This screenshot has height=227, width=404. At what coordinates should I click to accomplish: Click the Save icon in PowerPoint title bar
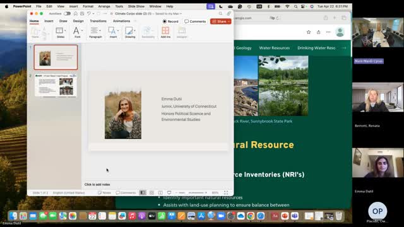(82, 13)
